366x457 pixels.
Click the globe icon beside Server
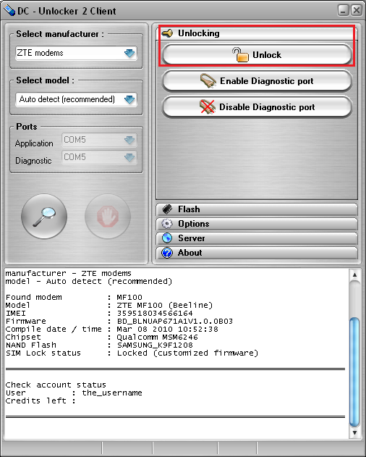click(167, 238)
